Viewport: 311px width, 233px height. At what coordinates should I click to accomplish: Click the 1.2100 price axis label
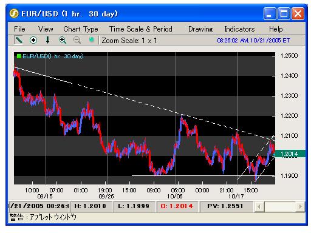pos(289,135)
